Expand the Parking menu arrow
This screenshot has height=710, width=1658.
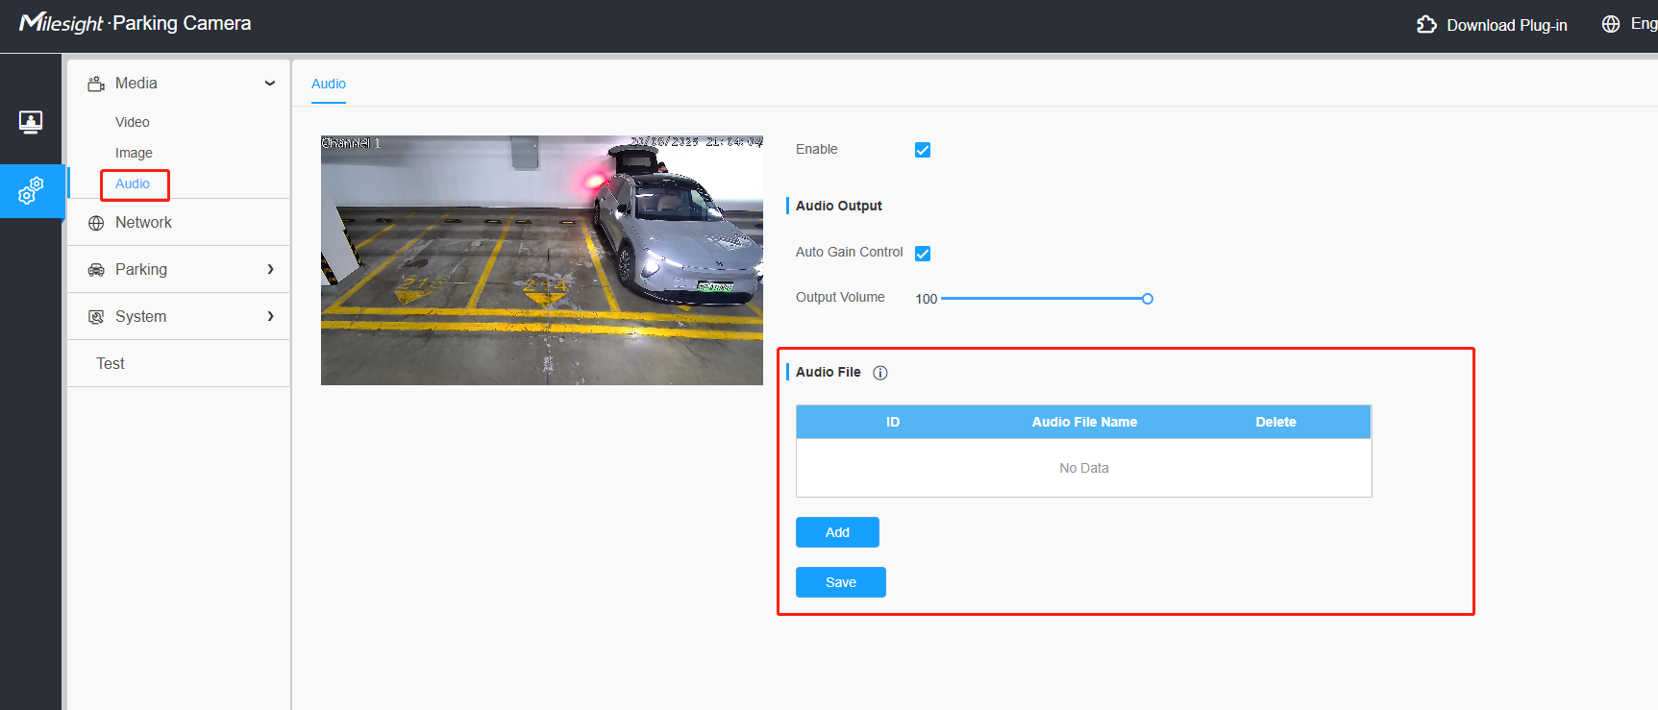(270, 269)
